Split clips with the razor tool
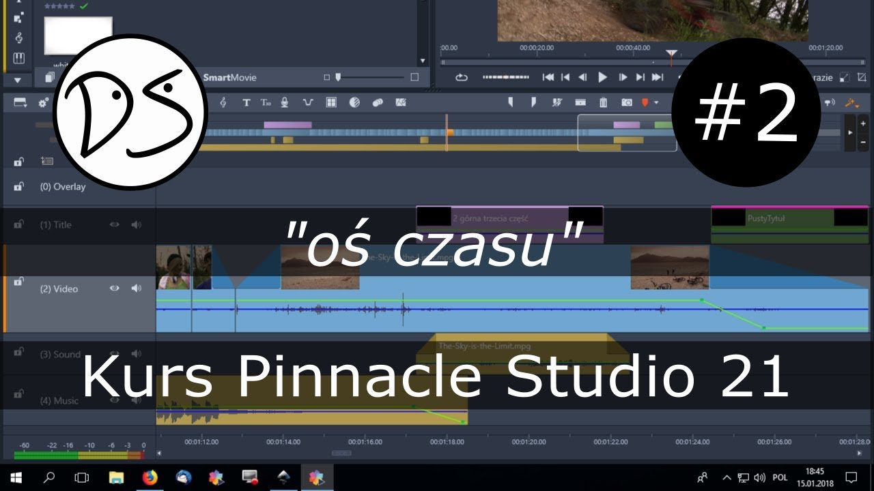The height and width of the screenshot is (491, 874). click(x=557, y=102)
